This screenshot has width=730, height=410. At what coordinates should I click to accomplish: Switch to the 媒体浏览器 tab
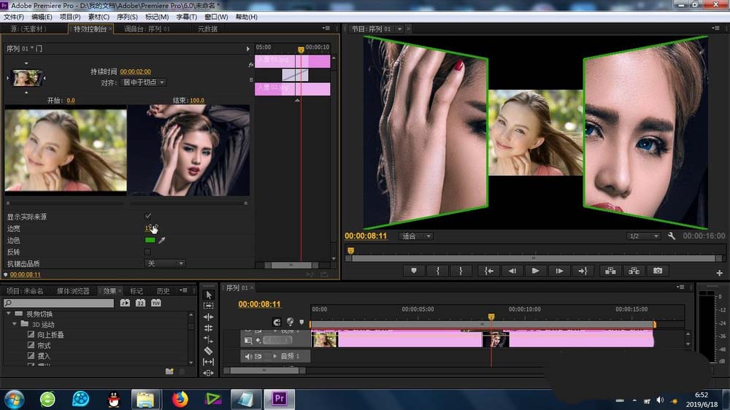73,290
